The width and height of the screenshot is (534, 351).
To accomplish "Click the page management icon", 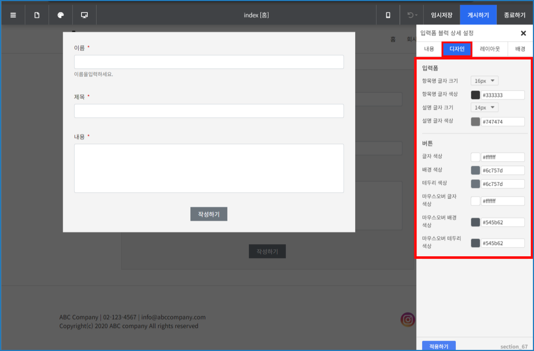I will point(37,15).
